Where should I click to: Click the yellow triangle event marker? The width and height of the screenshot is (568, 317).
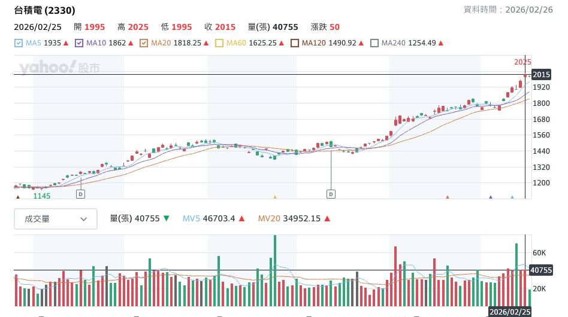275,196
